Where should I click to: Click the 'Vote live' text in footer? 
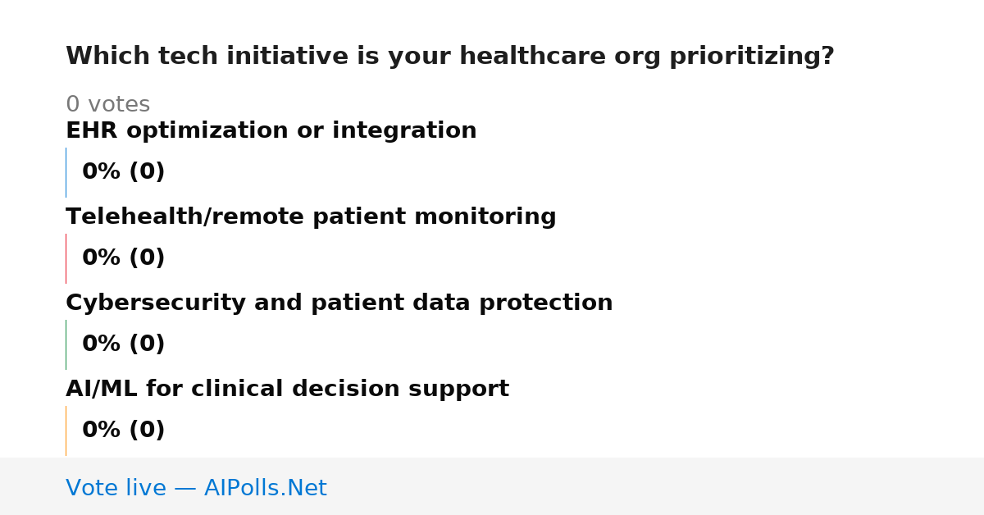(116, 488)
